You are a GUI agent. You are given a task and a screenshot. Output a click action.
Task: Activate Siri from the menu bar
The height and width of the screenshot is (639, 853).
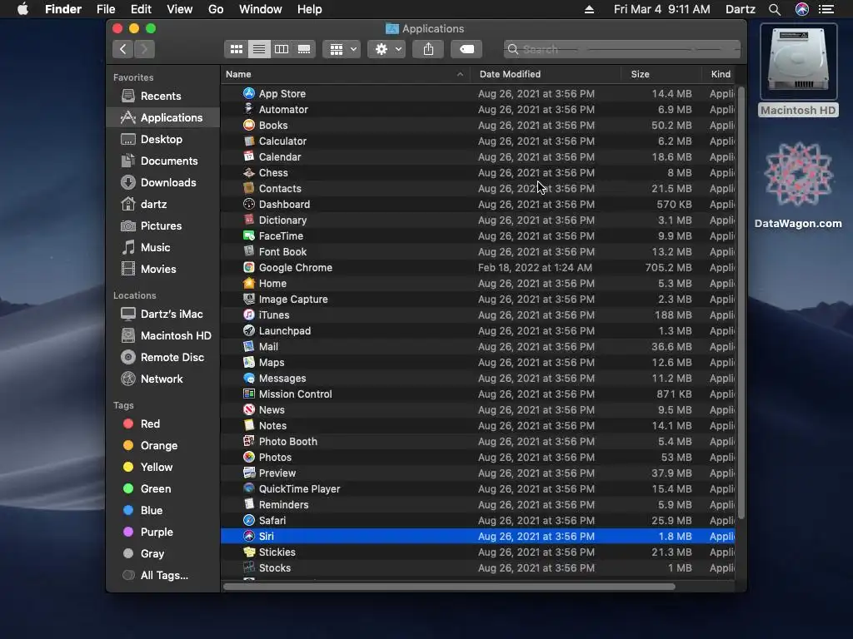click(802, 9)
